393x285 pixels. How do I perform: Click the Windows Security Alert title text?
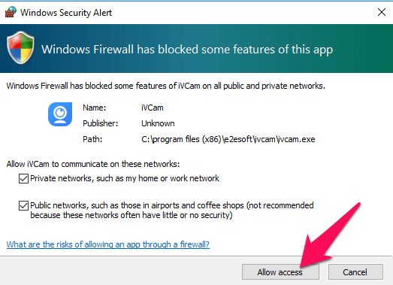[66, 13]
